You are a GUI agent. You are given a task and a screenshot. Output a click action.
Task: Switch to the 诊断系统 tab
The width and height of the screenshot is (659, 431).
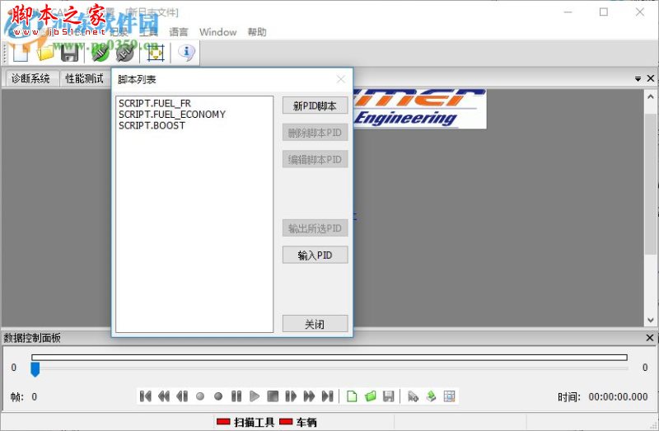tap(30, 78)
